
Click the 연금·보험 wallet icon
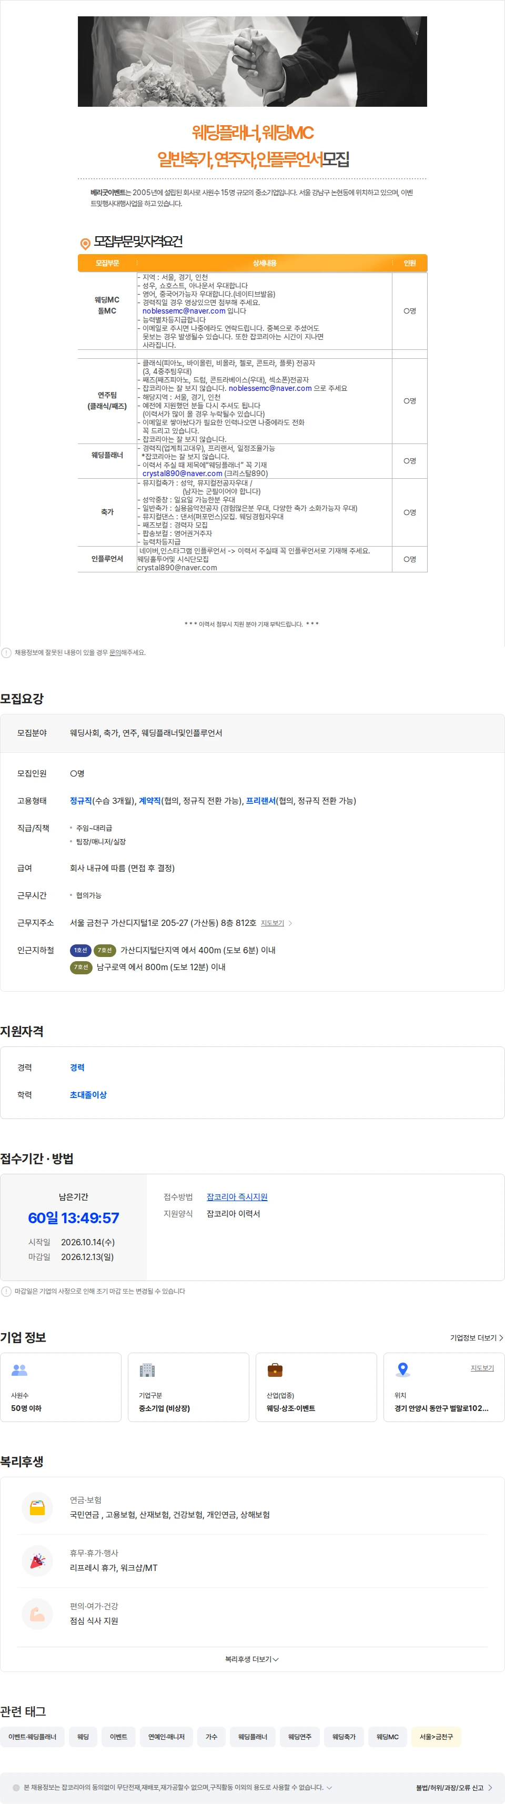coord(38,1507)
